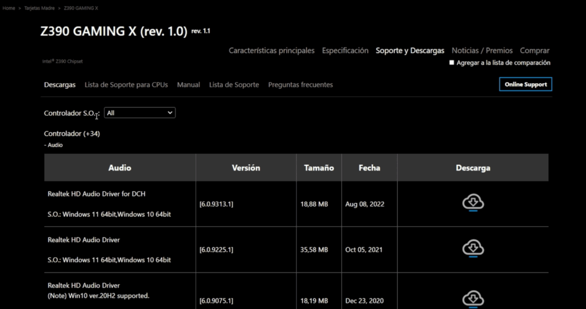This screenshot has width=586, height=309.
Task: Click Z390 GAMING X breadcrumb
Action: [x=81, y=8]
